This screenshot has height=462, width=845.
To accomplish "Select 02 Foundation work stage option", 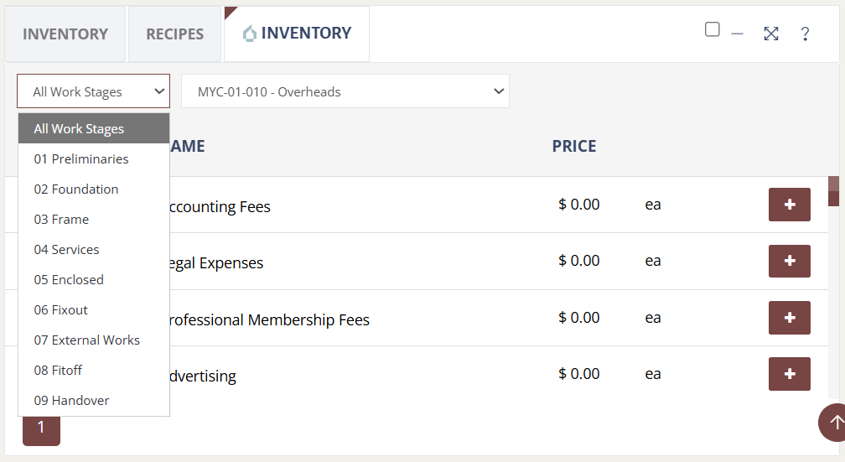I will pos(76,189).
